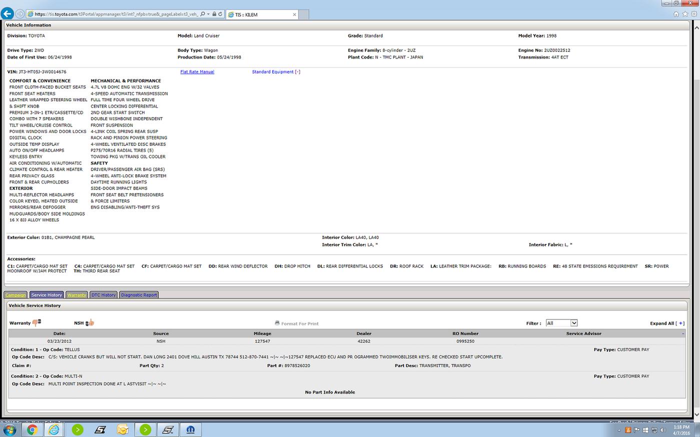Collapse the 03/23/2012 service record row
The width and height of the screenshot is (700, 437).
point(683,333)
